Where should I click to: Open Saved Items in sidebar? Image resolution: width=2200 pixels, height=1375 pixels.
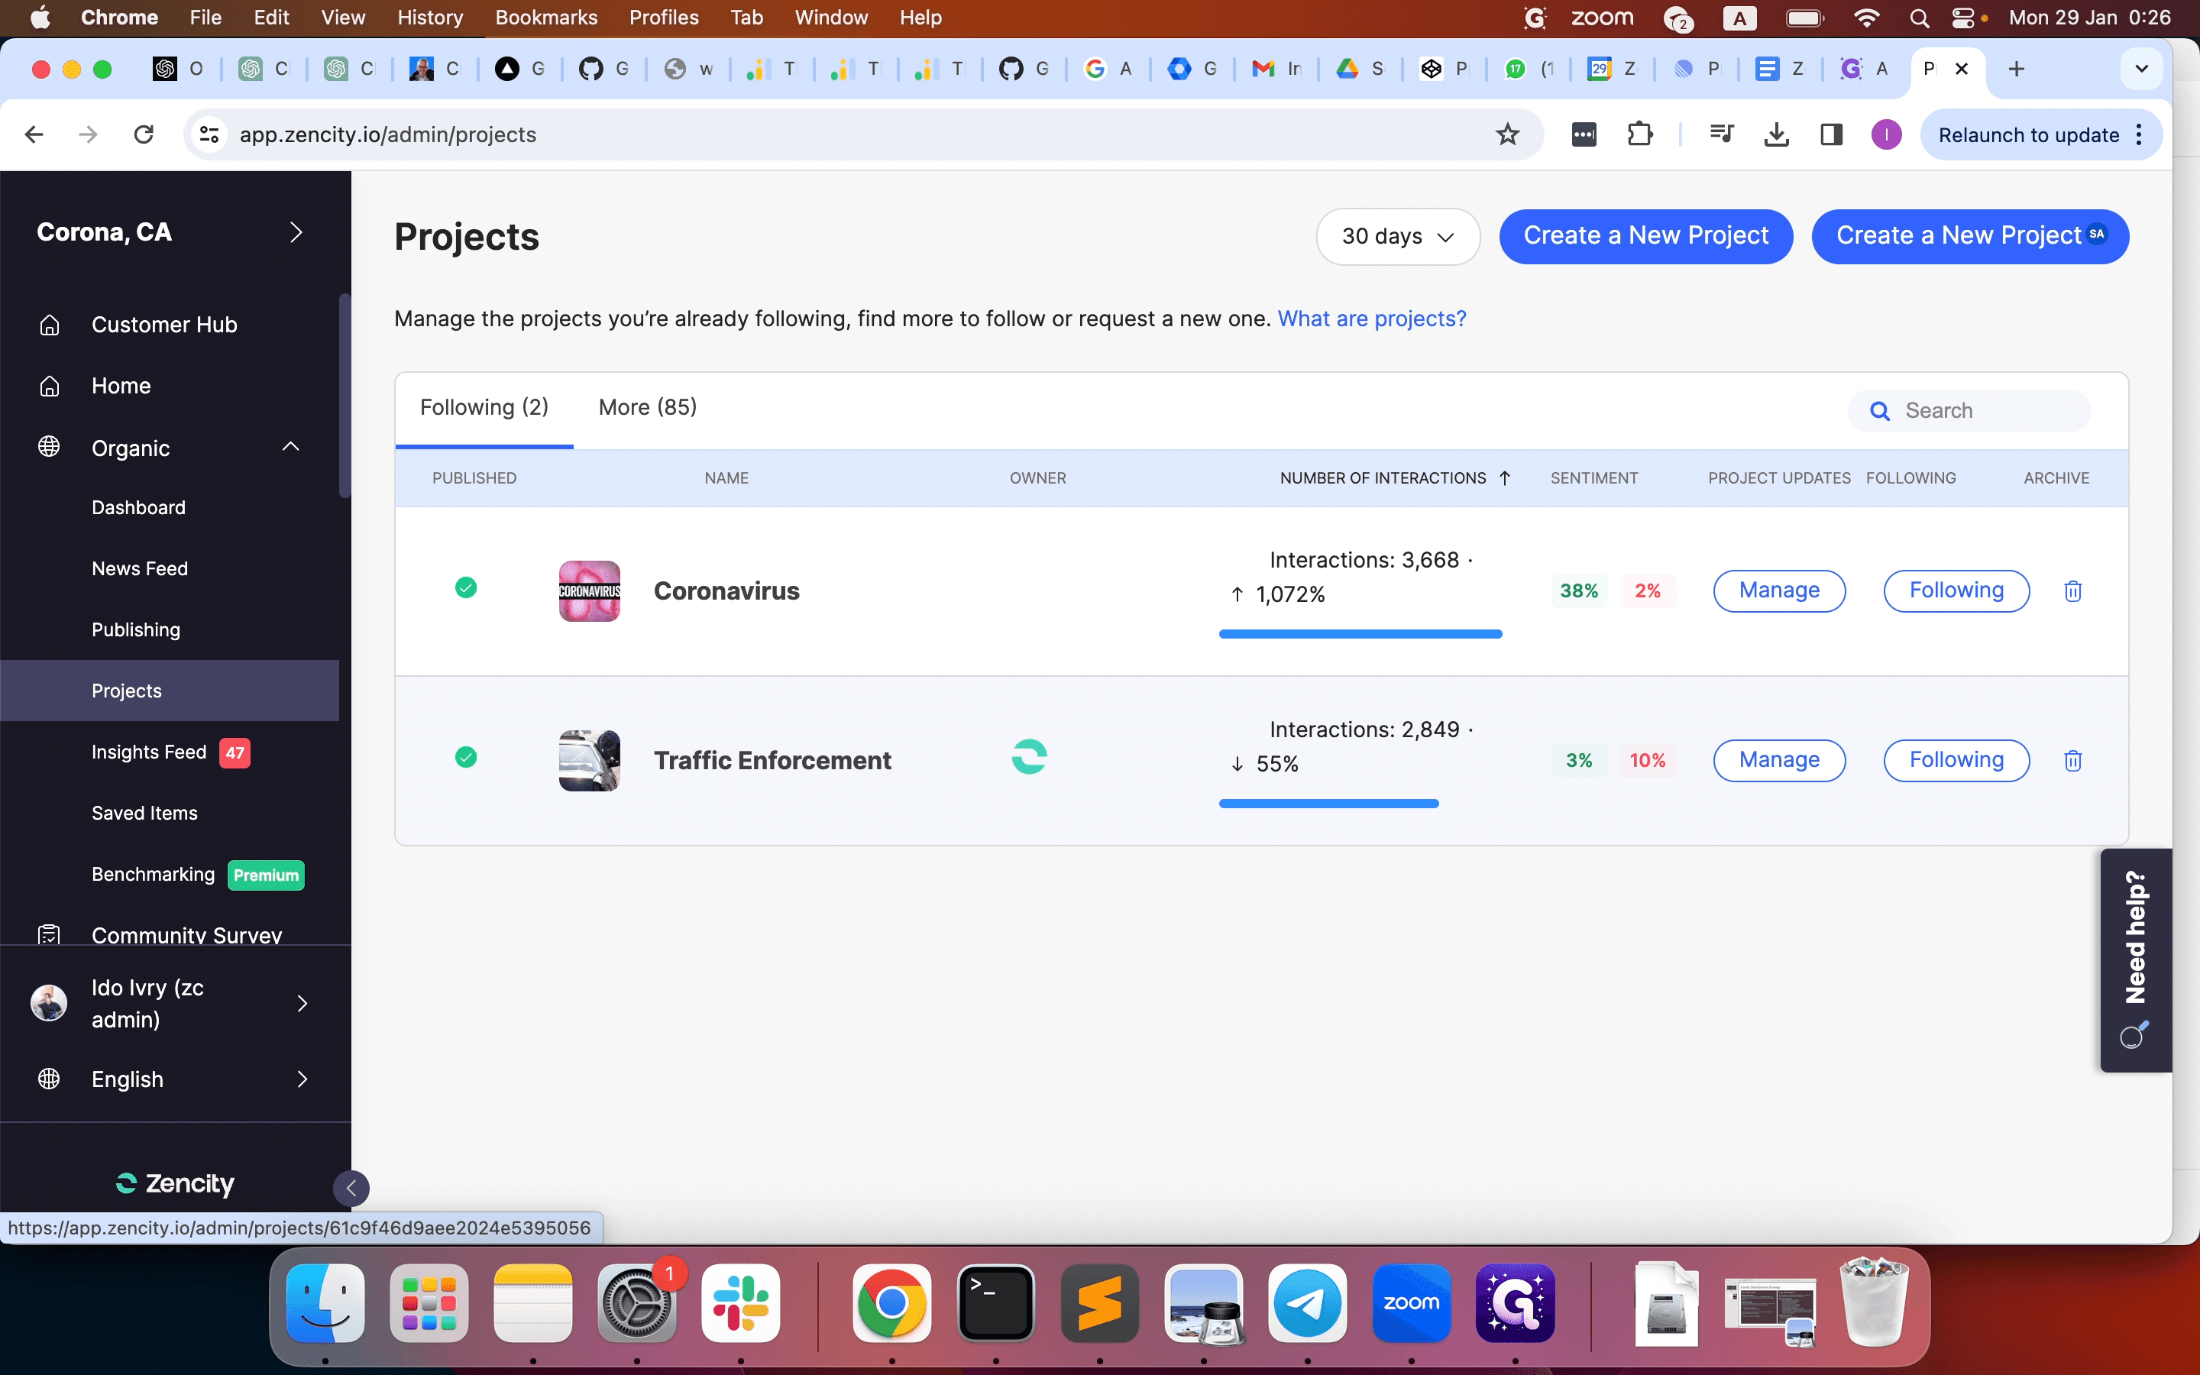pos(144,813)
